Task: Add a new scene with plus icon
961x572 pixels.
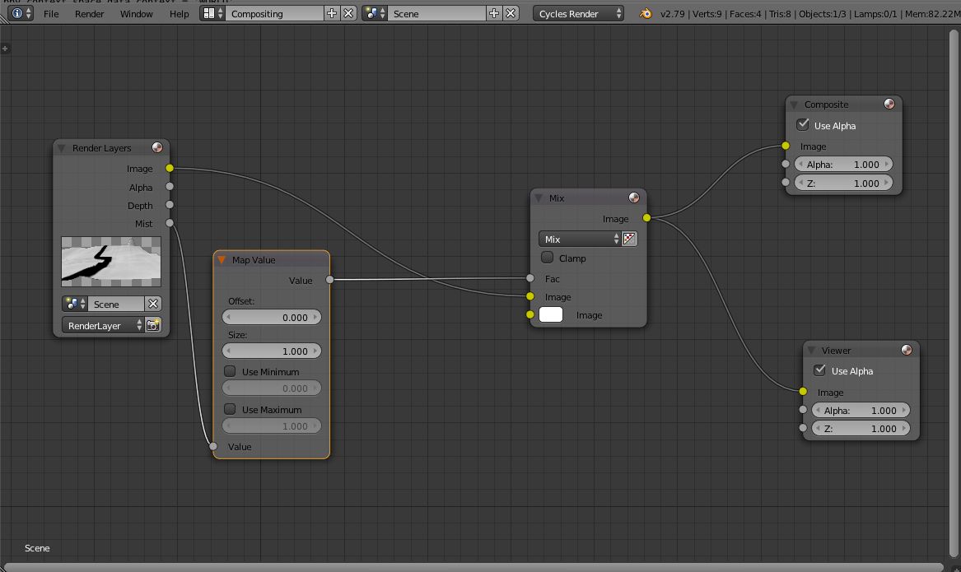Action: click(494, 13)
